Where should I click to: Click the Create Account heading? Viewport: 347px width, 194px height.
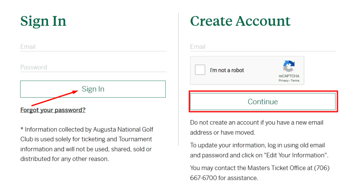(240, 21)
